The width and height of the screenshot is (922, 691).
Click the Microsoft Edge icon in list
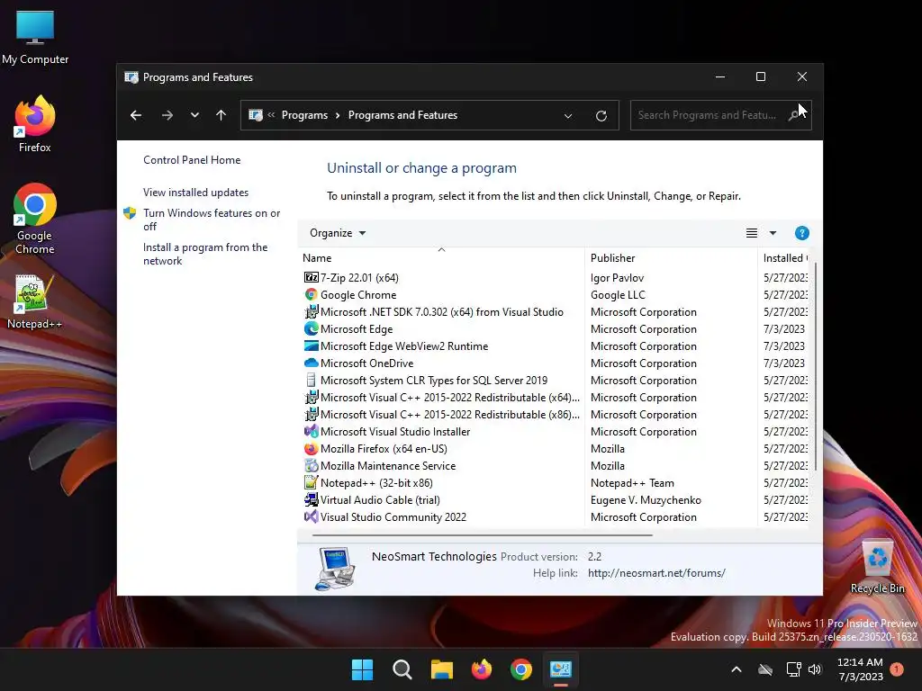311,328
